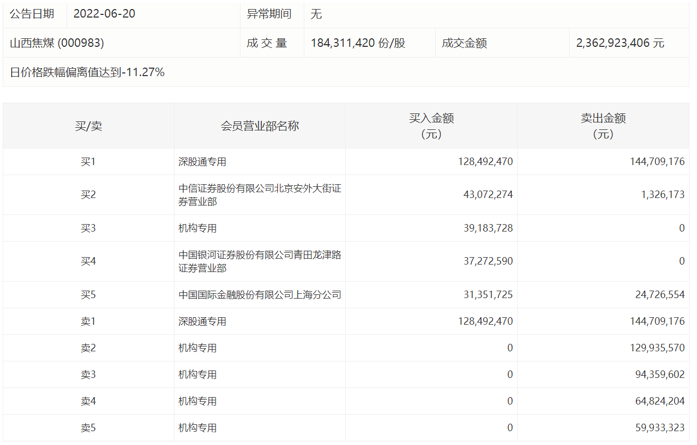This screenshot has height=445, width=697.
Task: Click the 买/卖 column header
Action: pyautogui.click(x=88, y=126)
